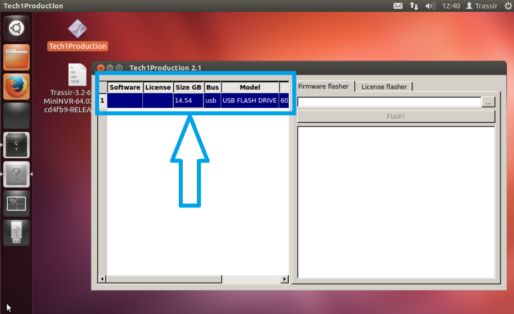Viewport: 514px width, 314px height.
Task: Open the Trassir user menu
Action: coord(482,6)
